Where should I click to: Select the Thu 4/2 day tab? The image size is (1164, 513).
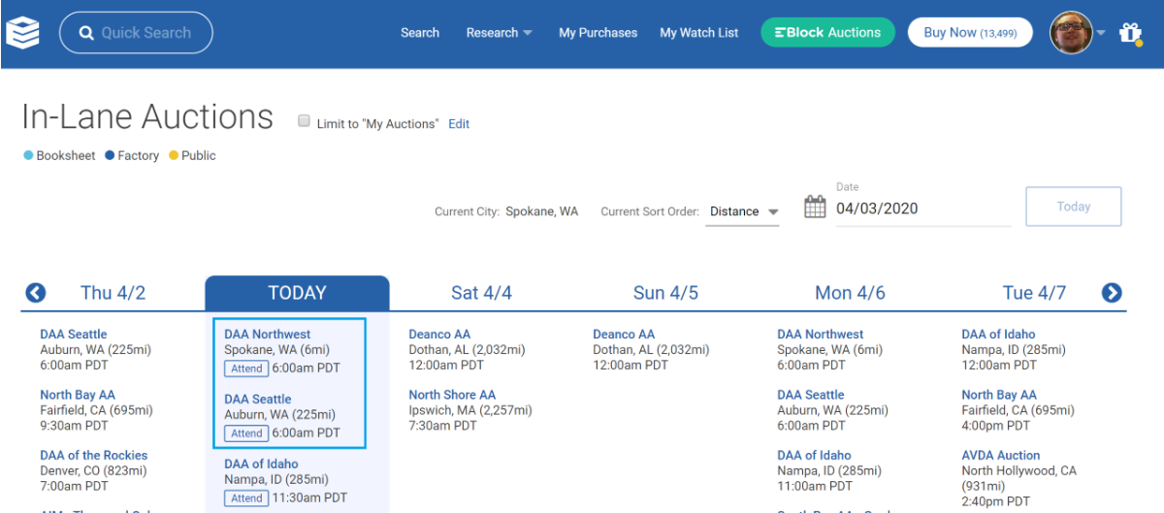[x=113, y=293]
